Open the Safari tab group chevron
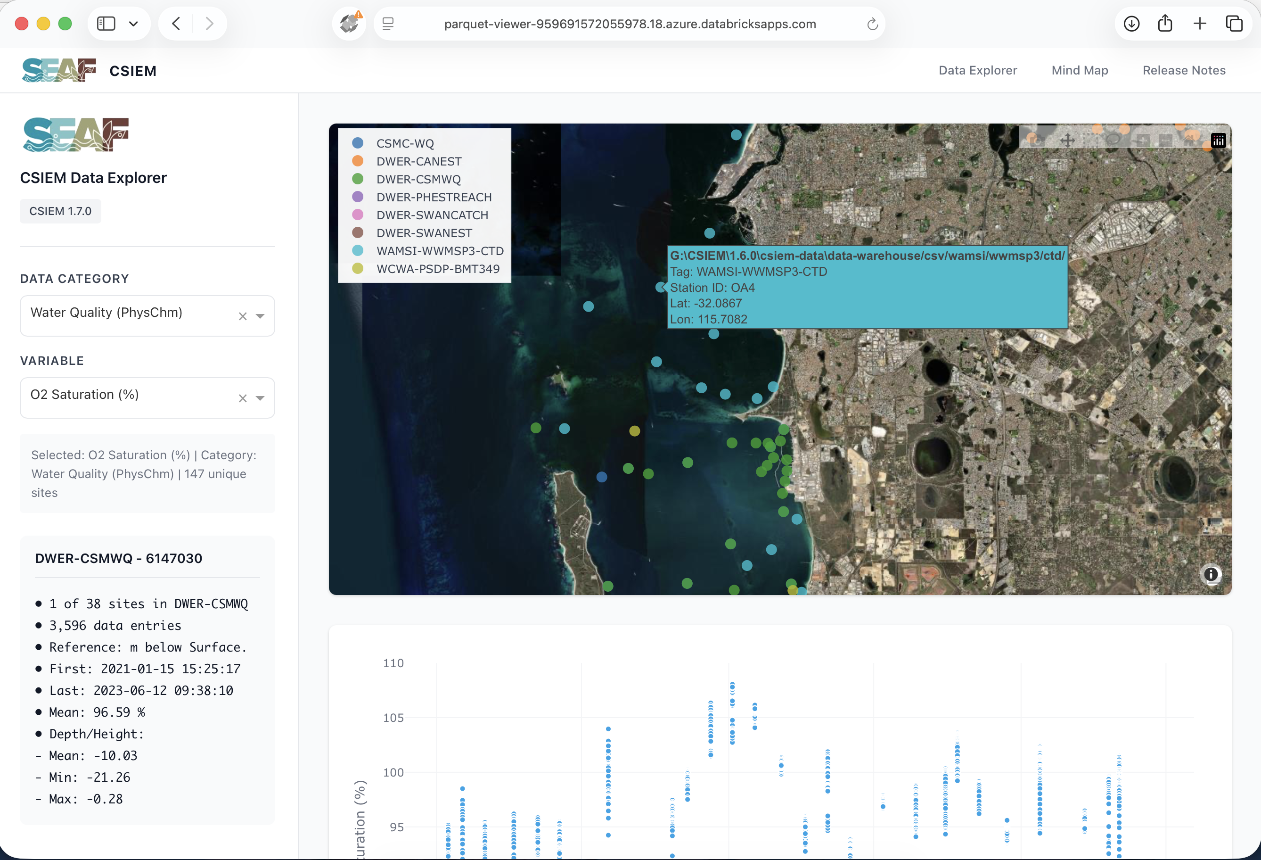This screenshot has width=1261, height=860. pos(133,24)
